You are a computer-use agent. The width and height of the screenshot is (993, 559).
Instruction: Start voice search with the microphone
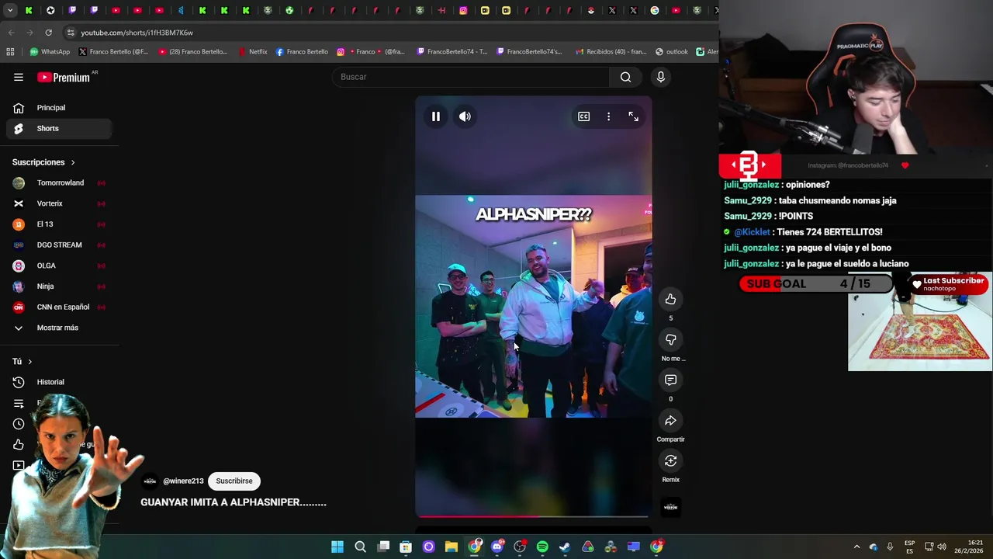pos(661,77)
